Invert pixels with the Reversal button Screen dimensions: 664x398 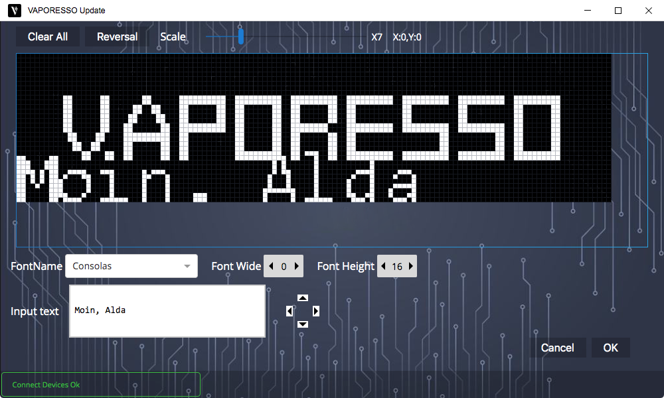(x=117, y=36)
